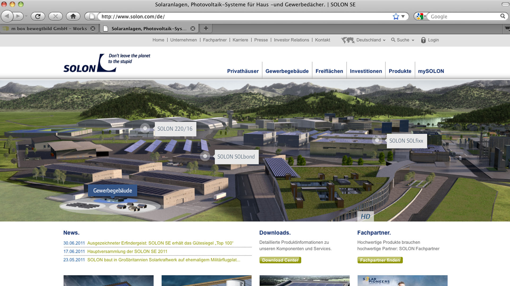Click the world map icon
The height and width of the screenshot is (286, 510).
[x=348, y=40]
